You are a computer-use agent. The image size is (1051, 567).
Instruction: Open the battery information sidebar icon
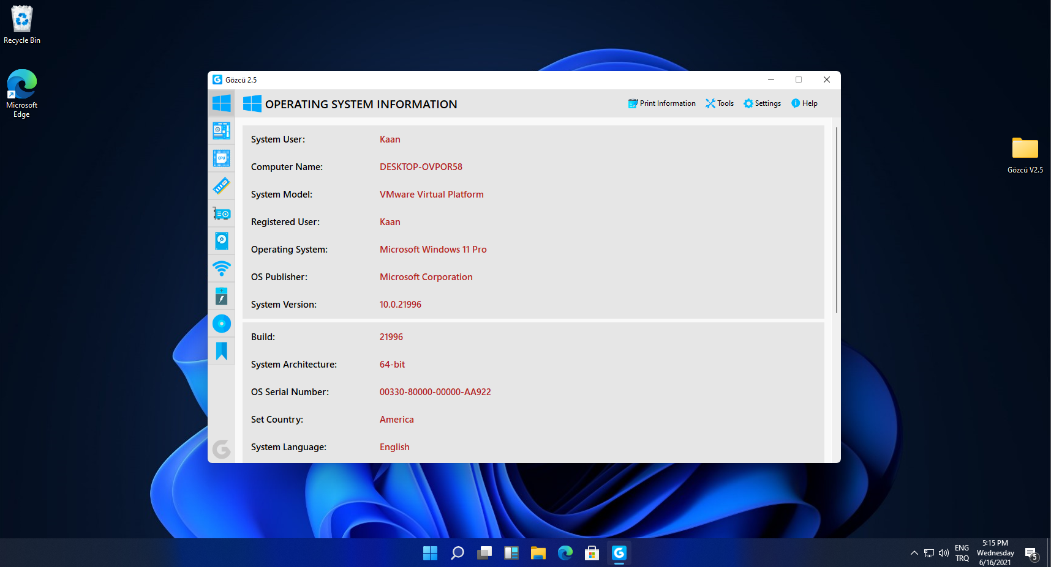pyautogui.click(x=221, y=296)
